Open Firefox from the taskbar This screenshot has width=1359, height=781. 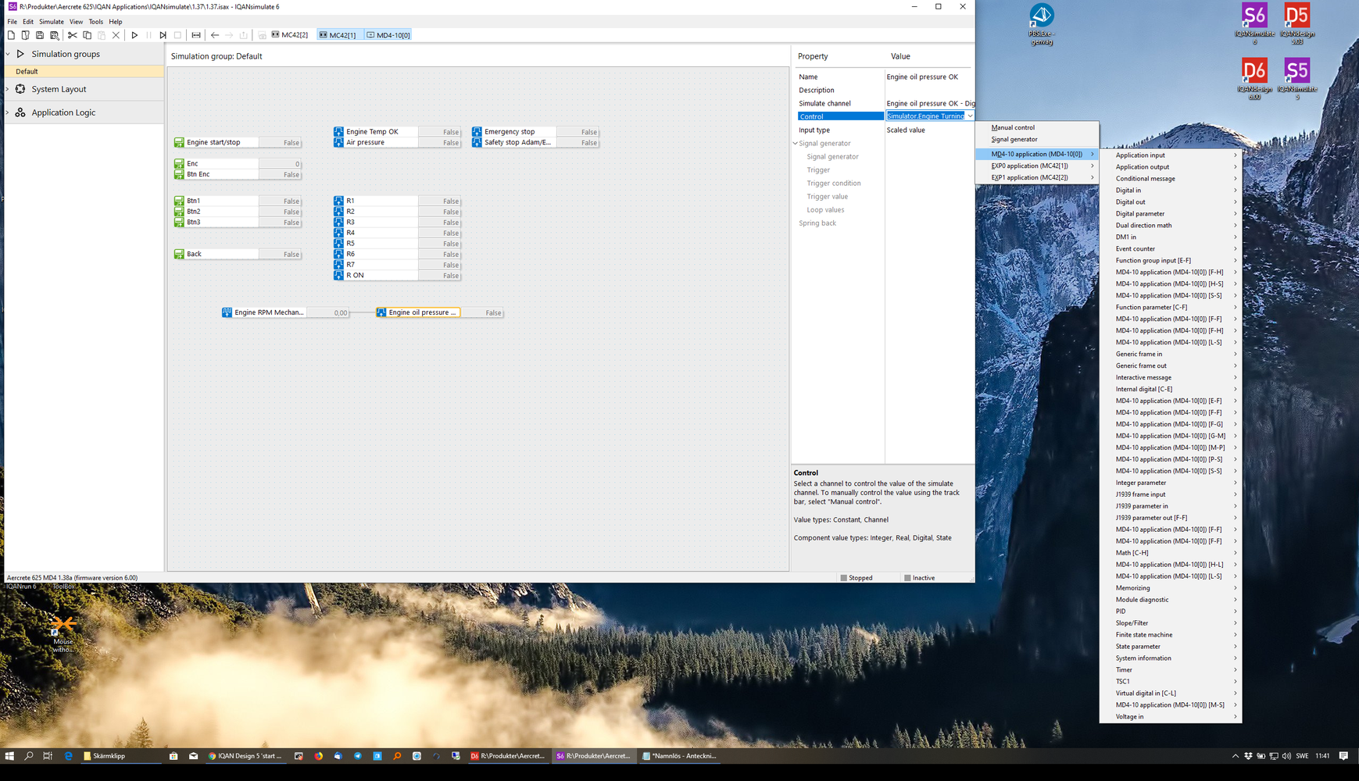319,756
